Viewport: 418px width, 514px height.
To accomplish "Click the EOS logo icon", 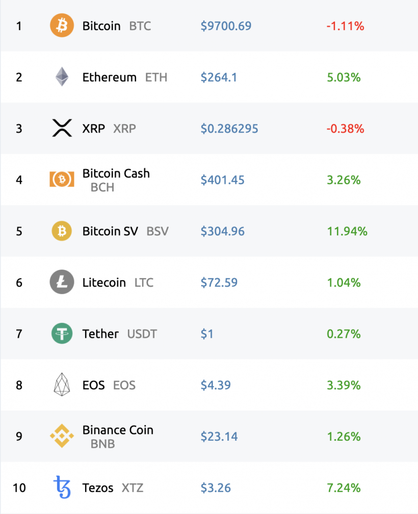I will [62, 385].
